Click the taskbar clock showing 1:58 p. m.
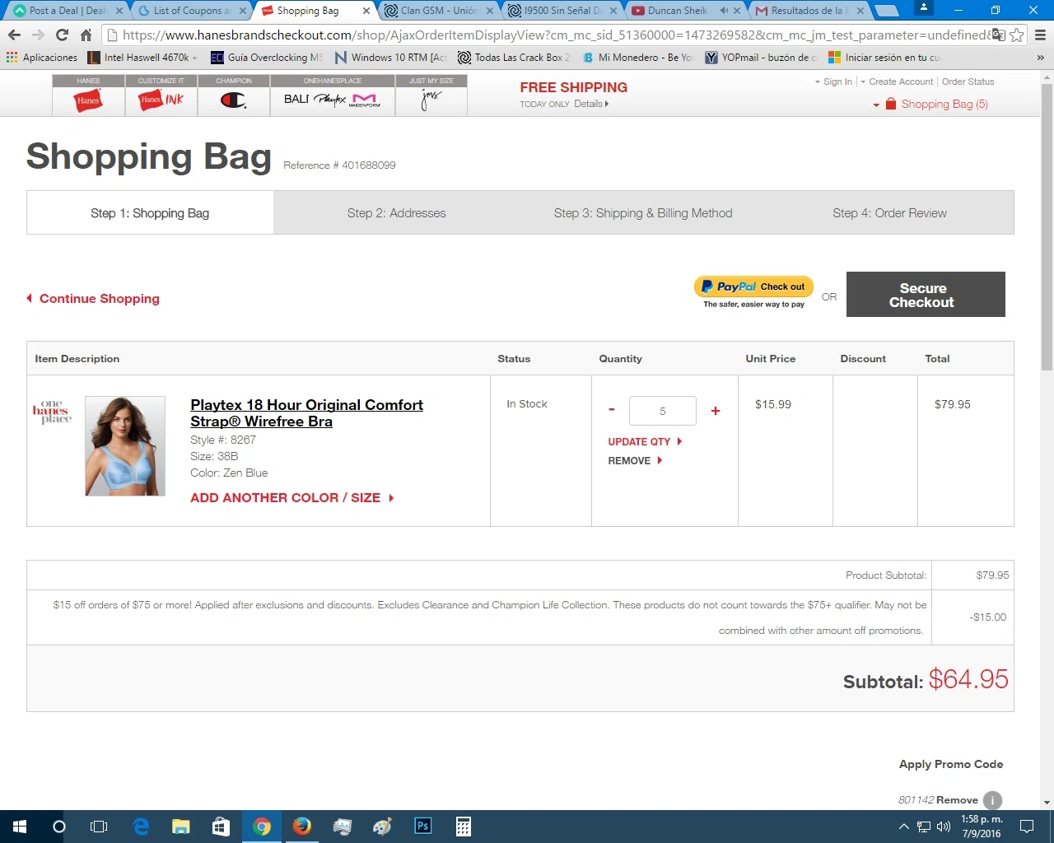Screen dimensions: 1054x843 click(x=982, y=827)
